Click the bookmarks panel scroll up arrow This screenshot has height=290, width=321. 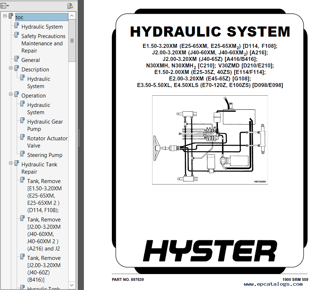pyautogui.click(x=72, y=16)
